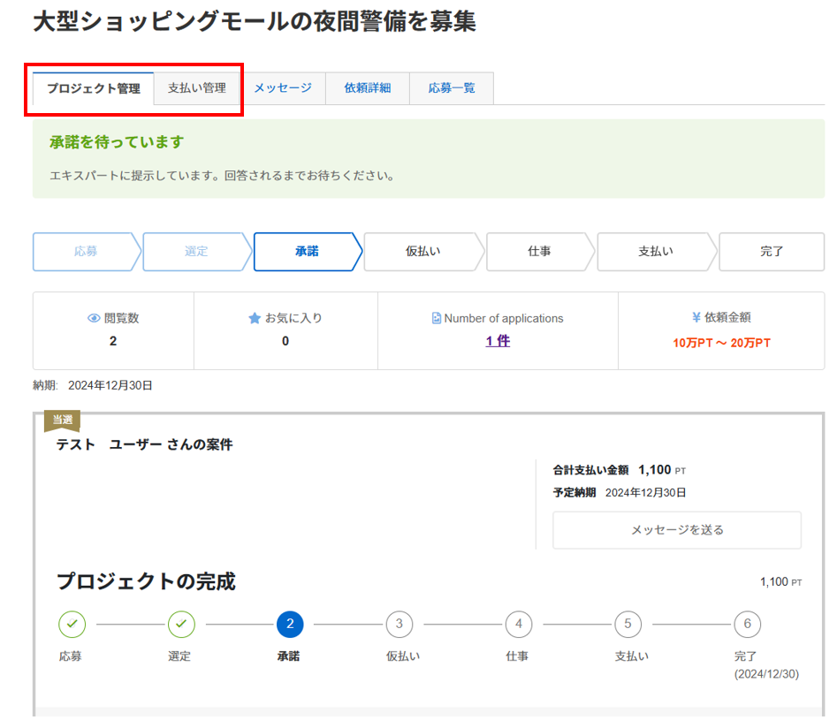Click the step 6 circle for 完了
The height and width of the screenshot is (720, 837).
tap(747, 625)
